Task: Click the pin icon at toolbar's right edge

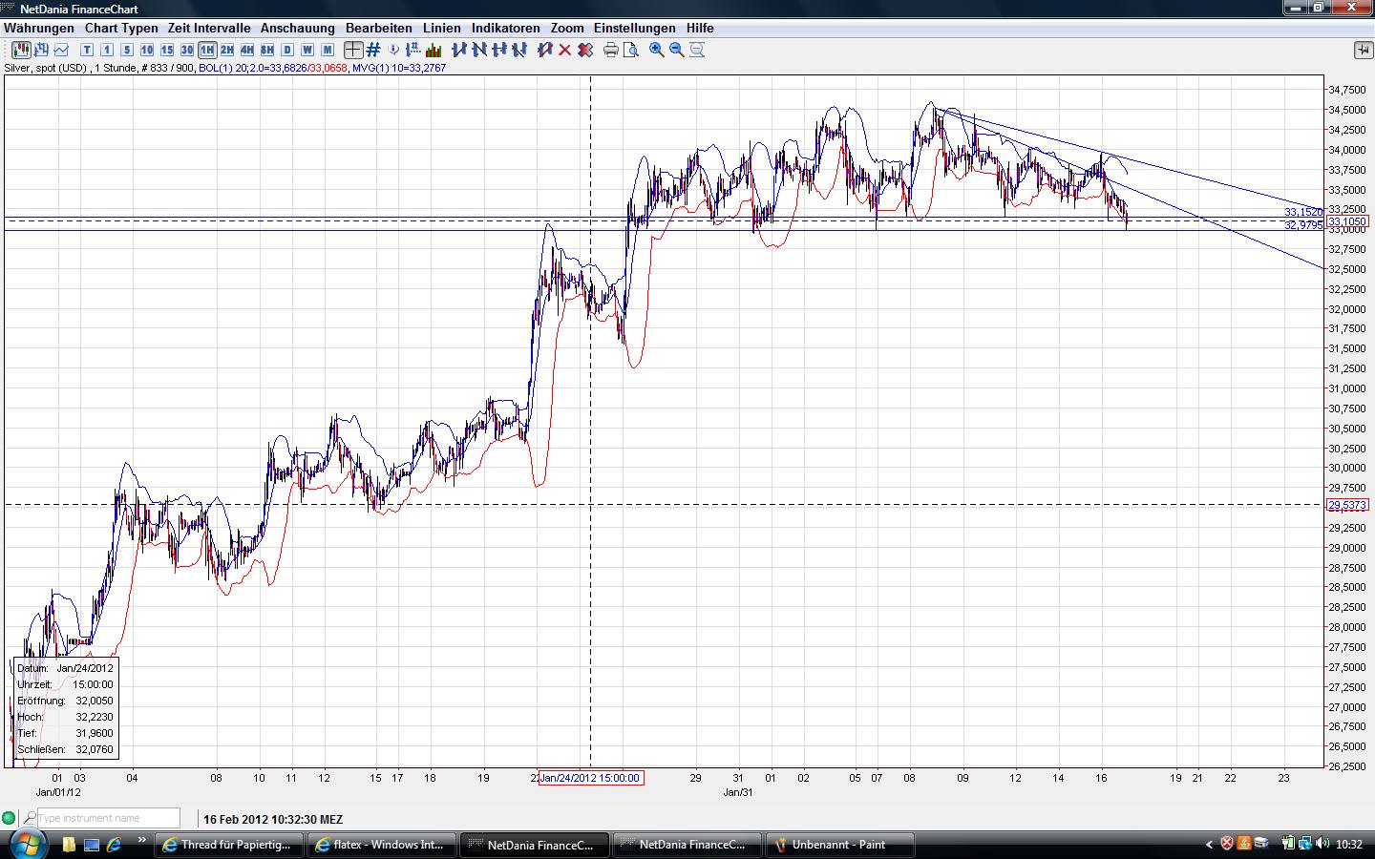Action: point(1363,50)
